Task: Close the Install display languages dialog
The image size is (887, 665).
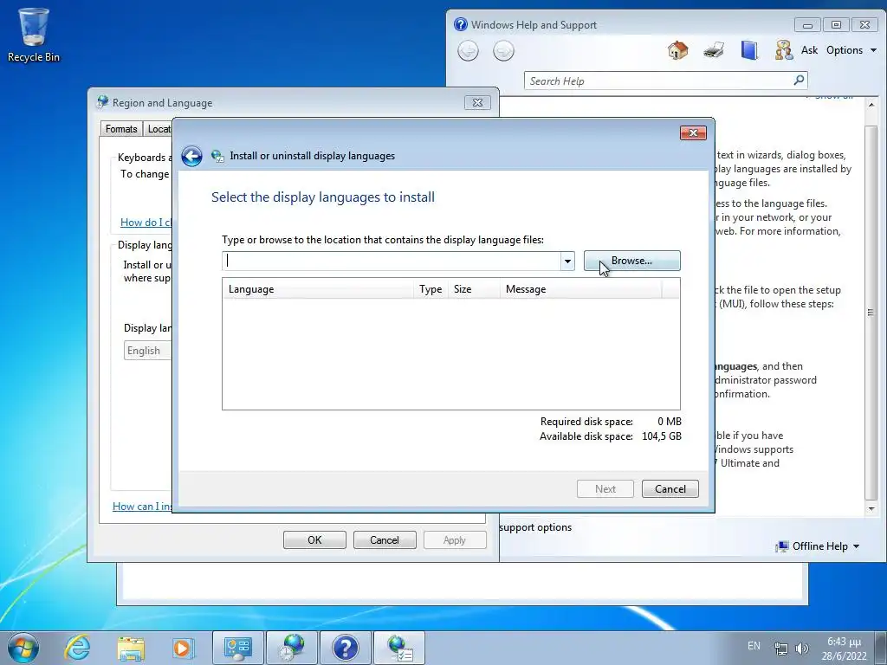Action: 693,132
